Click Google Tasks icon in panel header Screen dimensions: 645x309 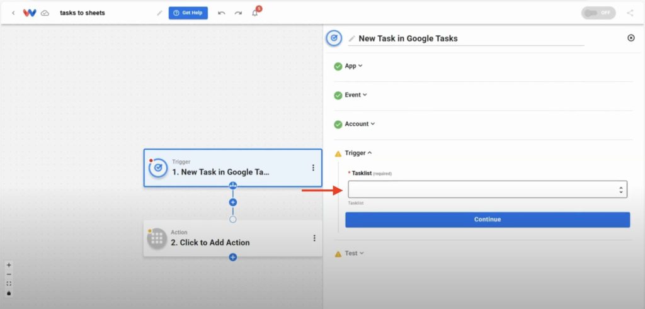coord(334,38)
